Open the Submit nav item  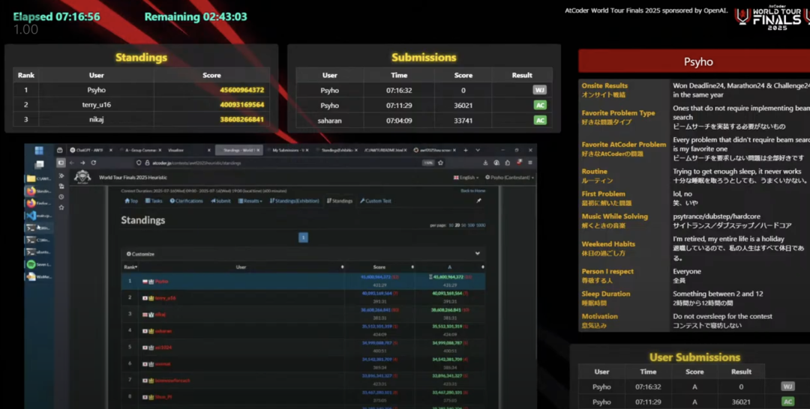pyautogui.click(x=220, y=201)
